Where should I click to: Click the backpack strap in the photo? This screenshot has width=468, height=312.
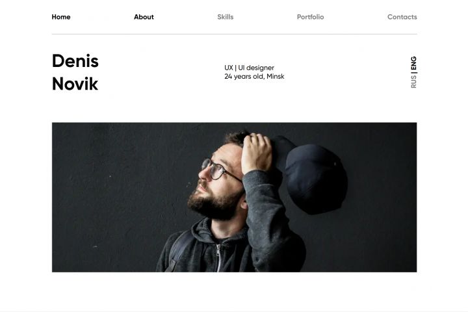click(x=179, y=251)
